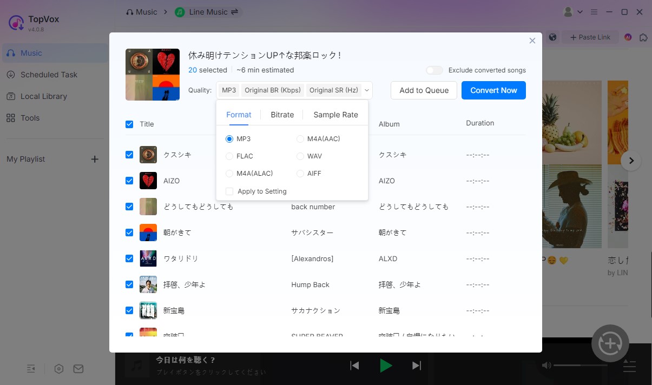The height and width of the screenshot is (385, 652).
Task: Uncheck the AIZO song checkbox
Action: 129,181
